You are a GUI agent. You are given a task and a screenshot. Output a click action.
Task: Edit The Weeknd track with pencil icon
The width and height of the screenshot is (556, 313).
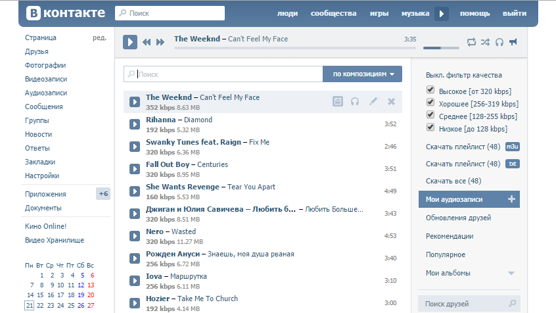[x=373, y=101]
